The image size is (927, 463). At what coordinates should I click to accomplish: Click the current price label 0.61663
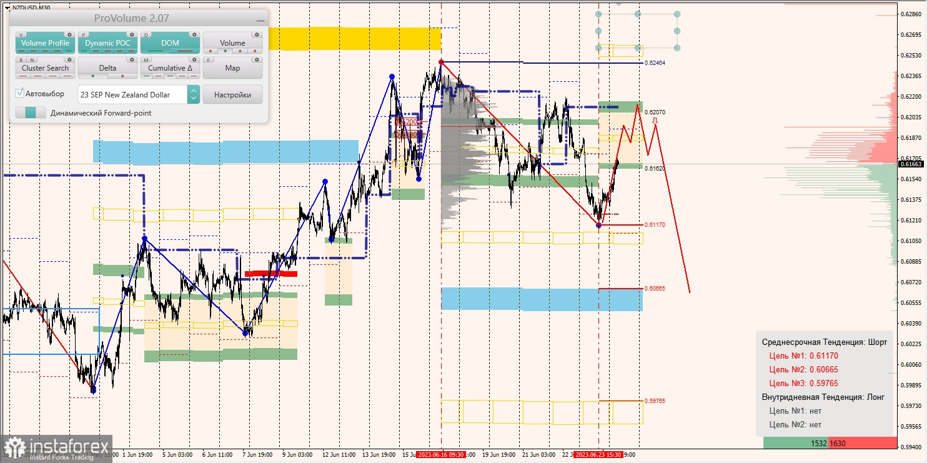tap(911, 164)
